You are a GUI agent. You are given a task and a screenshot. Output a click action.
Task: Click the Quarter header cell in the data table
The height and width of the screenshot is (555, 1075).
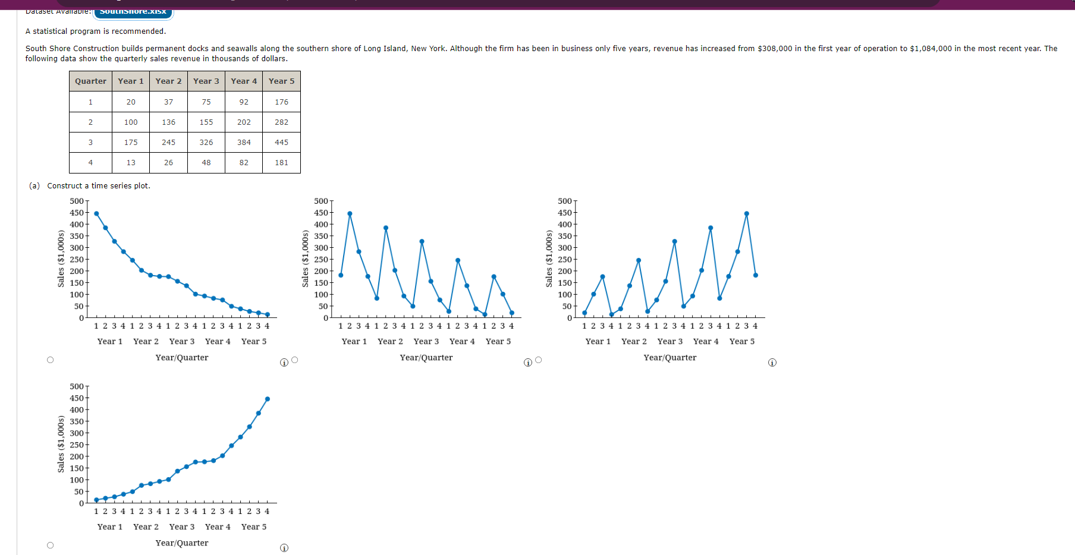coord(90,81)
